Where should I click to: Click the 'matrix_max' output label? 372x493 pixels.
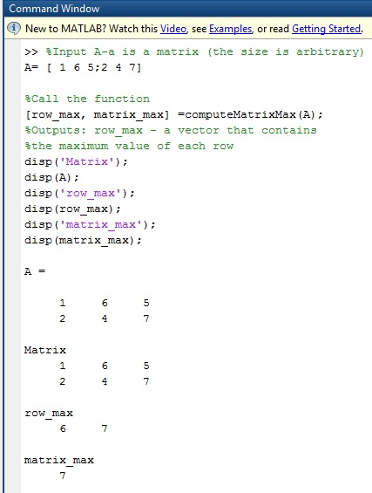[x=59, y=460]
